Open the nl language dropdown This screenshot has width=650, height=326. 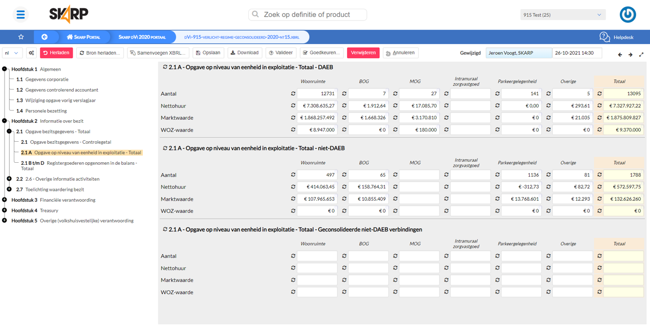12,53
